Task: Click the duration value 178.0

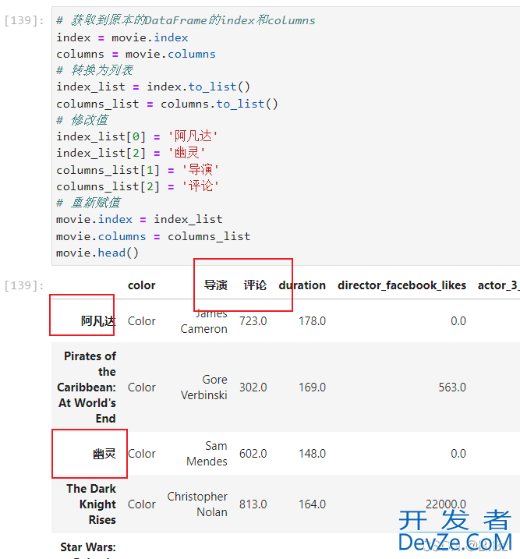Action: [x=312, y=321]
